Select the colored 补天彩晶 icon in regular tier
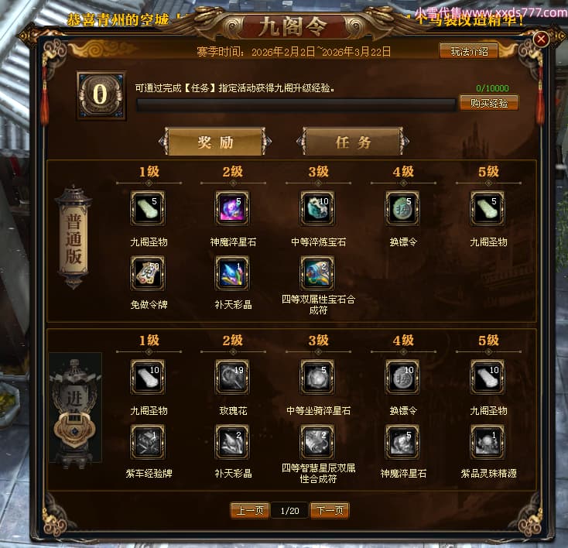This screenshot has height=548, width=568. (x=232, y=273)
